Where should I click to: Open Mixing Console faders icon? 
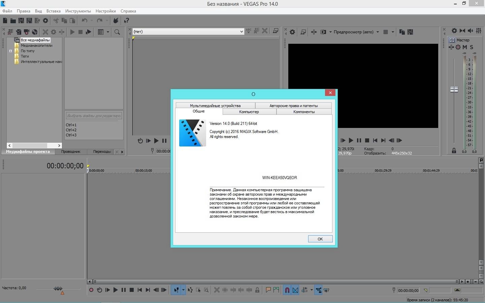479,31
